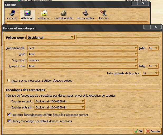
Task: Toggle Utiliser l'encodage par défaut dans les réponses
Action: coord(9,121)
